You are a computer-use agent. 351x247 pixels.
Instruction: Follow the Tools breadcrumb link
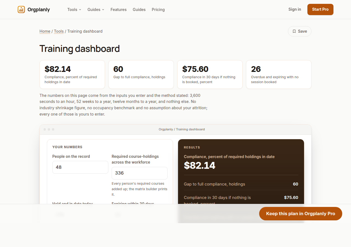pyautogui.click(x=59, y=31)
